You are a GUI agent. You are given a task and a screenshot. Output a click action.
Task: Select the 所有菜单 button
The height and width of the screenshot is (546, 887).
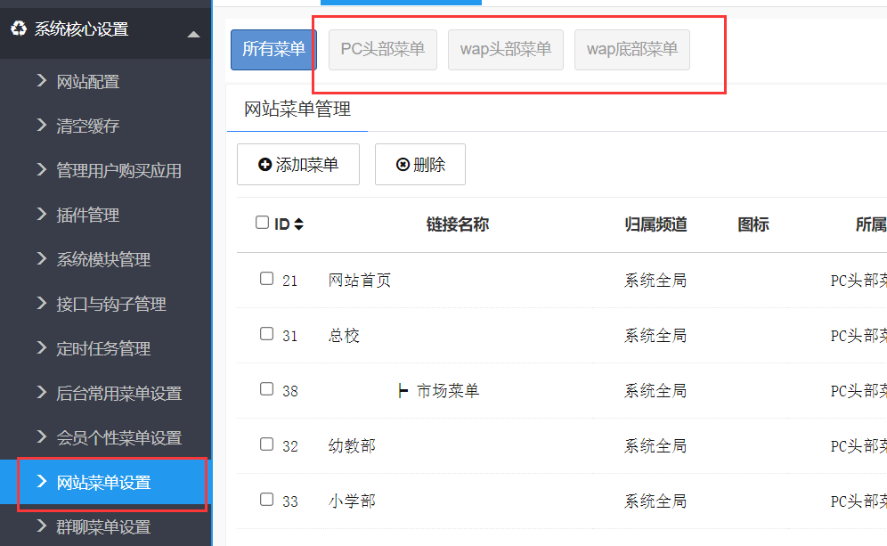pyautogui.click(x=273, y=49)
